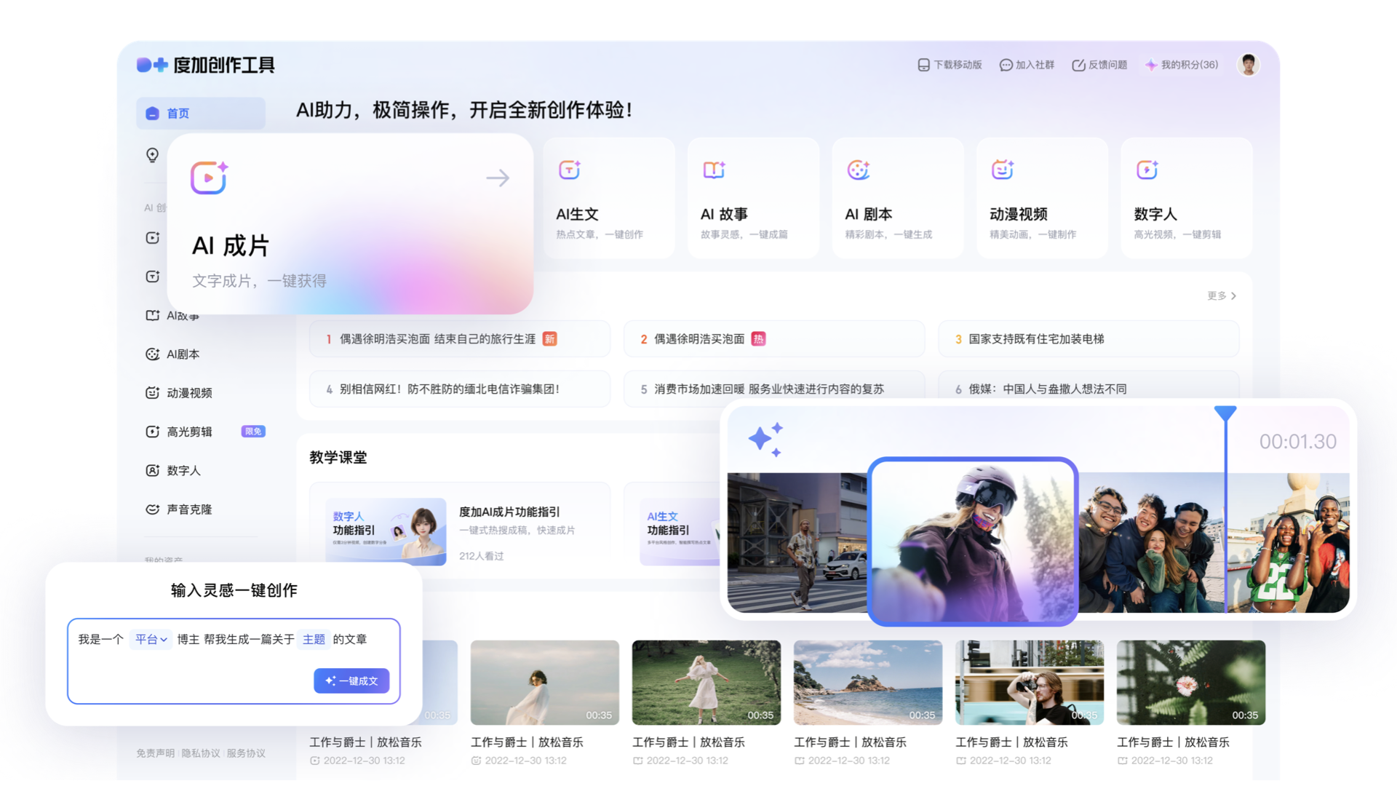The height and width of the screenshot is (786, 1397).
Task: Click the 高光剪辑 sidebar icon
Action: coord(152,432)
